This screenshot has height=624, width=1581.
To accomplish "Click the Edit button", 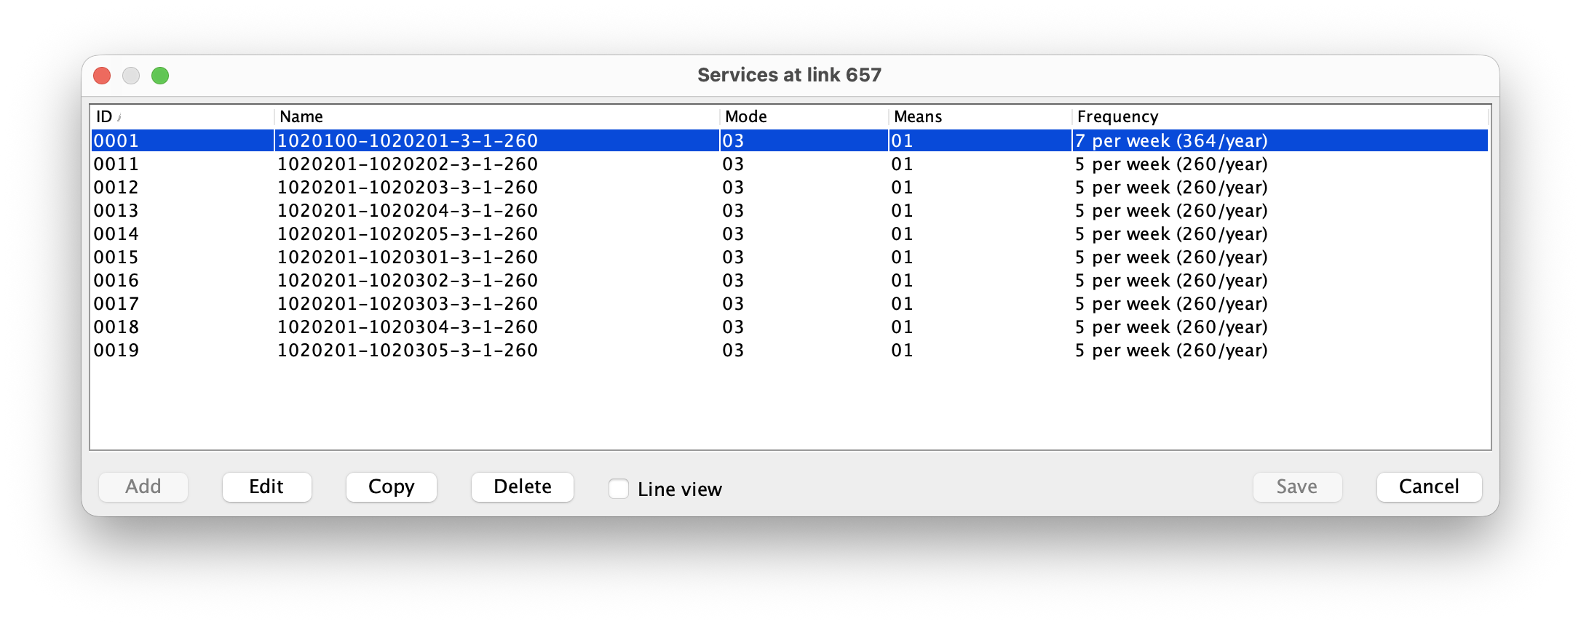I will tap(266, 487).
